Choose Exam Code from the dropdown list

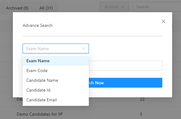click(56, 70)
